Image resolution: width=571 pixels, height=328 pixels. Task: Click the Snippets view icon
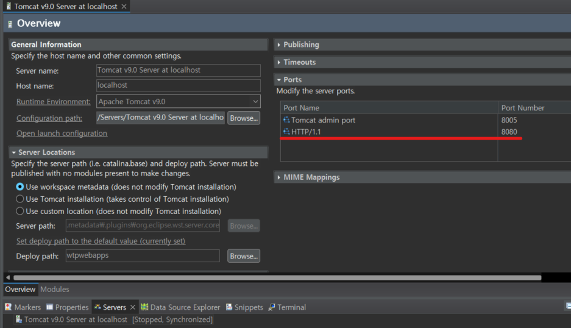229,307
